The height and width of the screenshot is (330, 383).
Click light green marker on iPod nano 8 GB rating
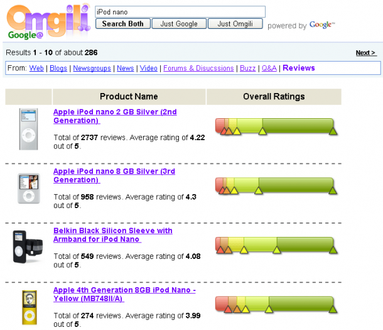[259, 190]
